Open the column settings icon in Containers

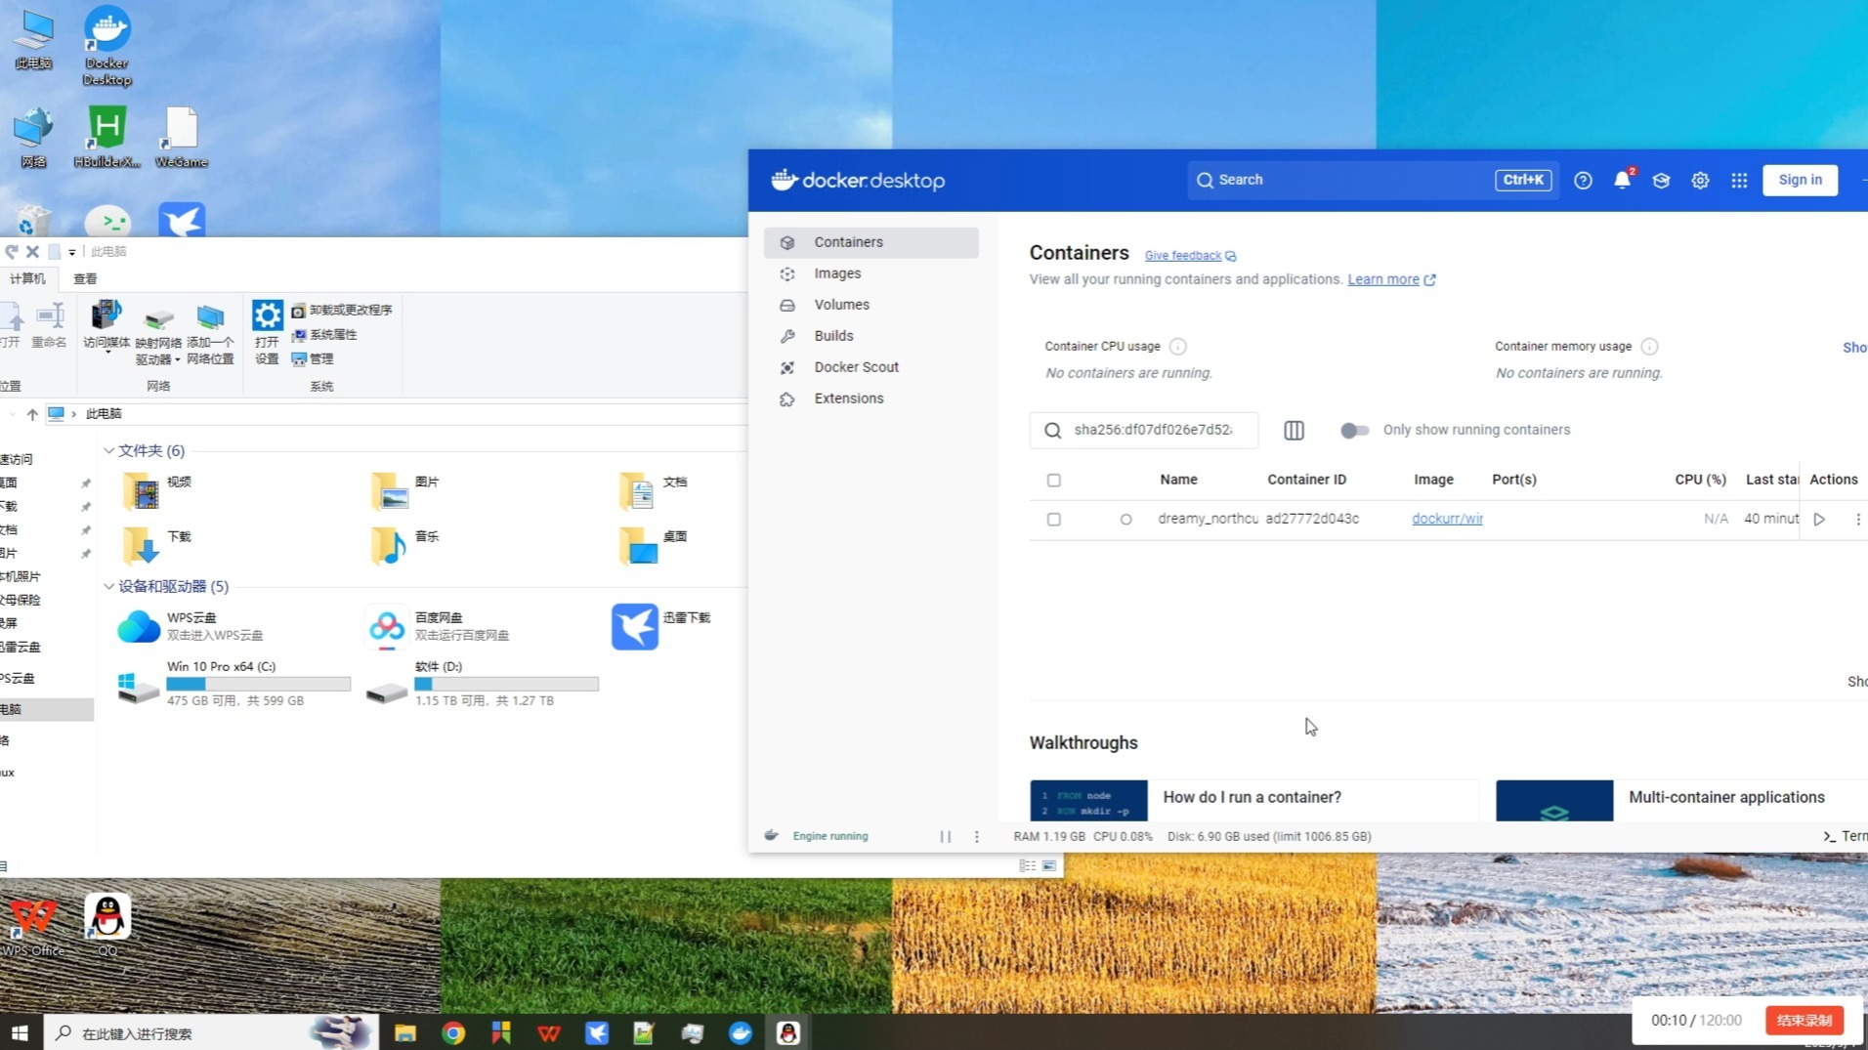point(1294,431)
